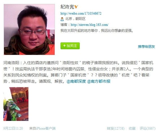Open the xinwen.blog.163.com blog link
This screenshot has width=156, height=133.
[x=90, y=25]
